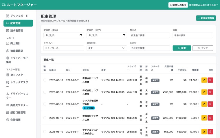Open the 運行形態 dropdown showing 全て
Image resolution: width=220 pixels, height=138 pixels.
pyautogui.click(x=107, y=48)
